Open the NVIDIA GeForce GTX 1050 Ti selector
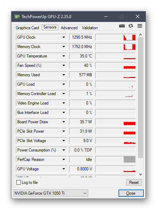The width and height of the screenshot is (157, 210). pos(51,193)
